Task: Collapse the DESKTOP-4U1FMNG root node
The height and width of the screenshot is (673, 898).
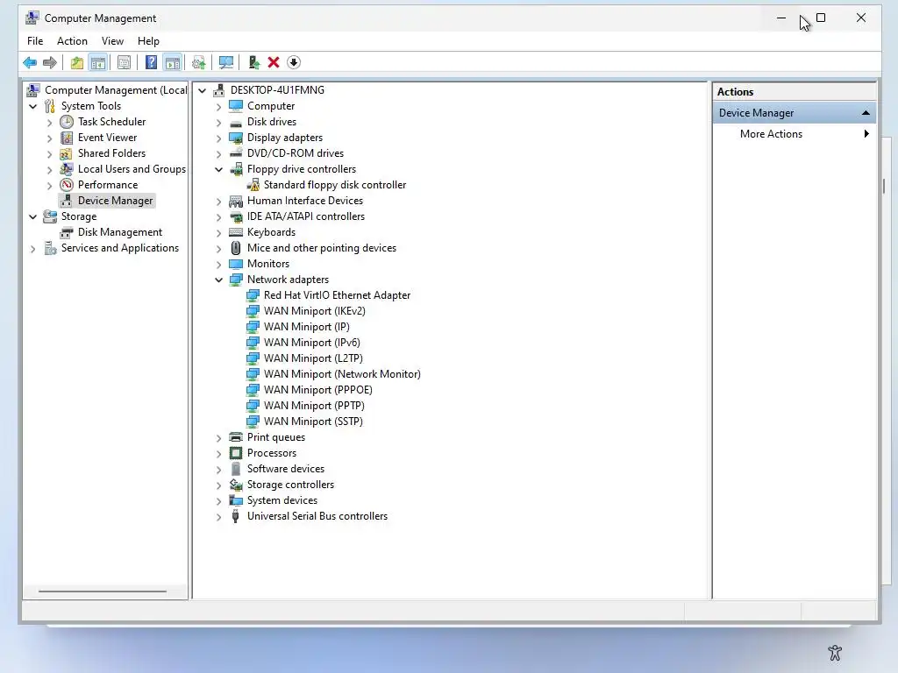Action: 203,90
